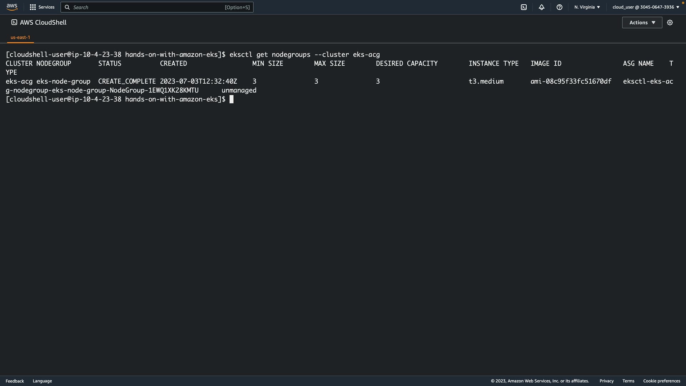Open the Actions dropdown button
Screen dimensions: 686x386
tap(642, 23)
